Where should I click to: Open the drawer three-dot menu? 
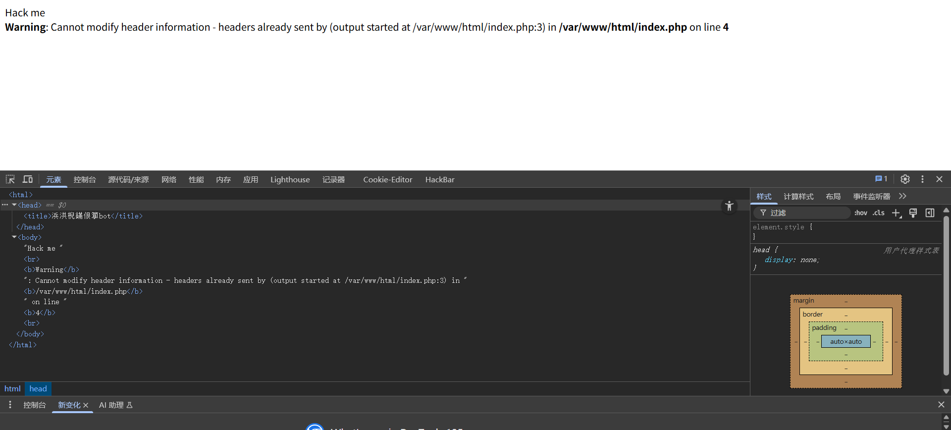[10, 405]
